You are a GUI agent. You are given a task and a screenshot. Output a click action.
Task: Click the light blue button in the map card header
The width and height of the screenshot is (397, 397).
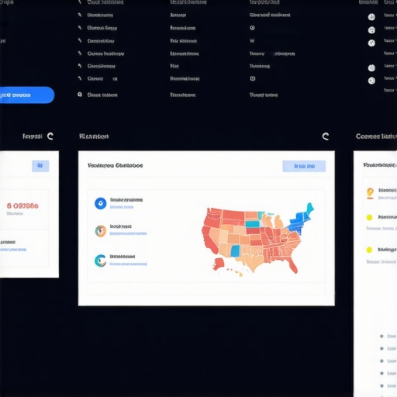tap(304, 166)
